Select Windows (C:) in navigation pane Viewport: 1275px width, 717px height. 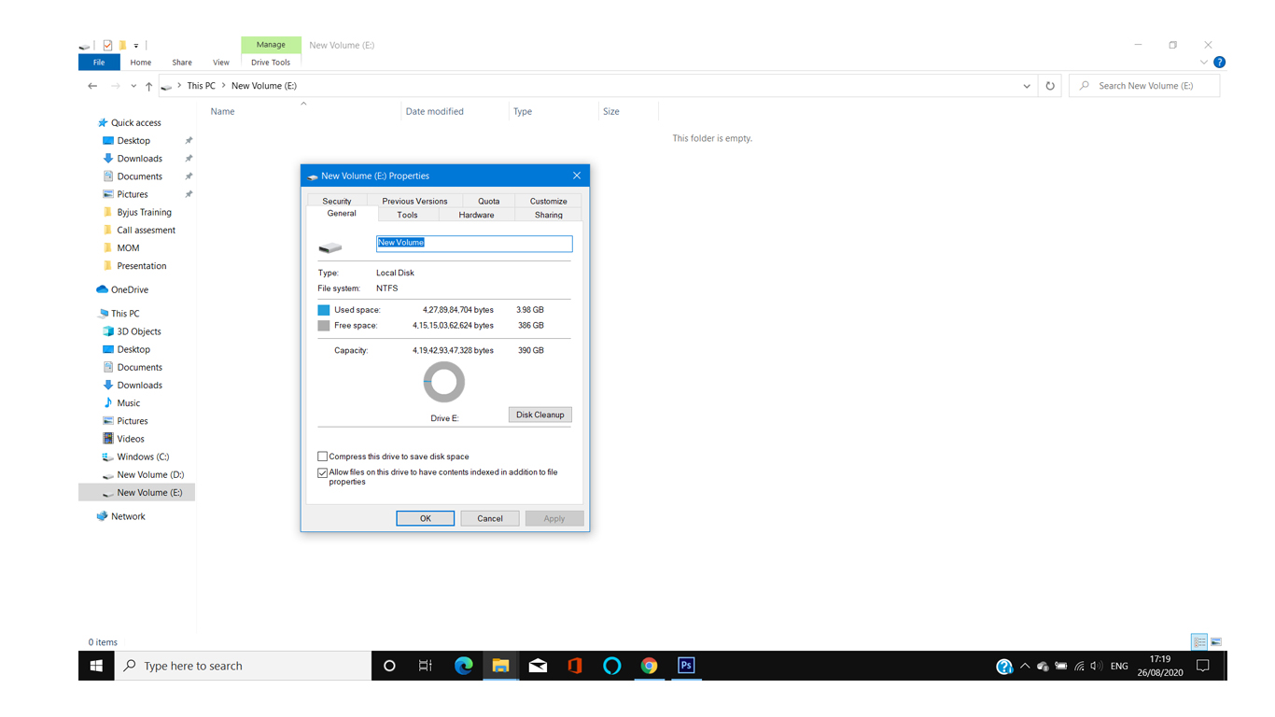tap(142, 457)
